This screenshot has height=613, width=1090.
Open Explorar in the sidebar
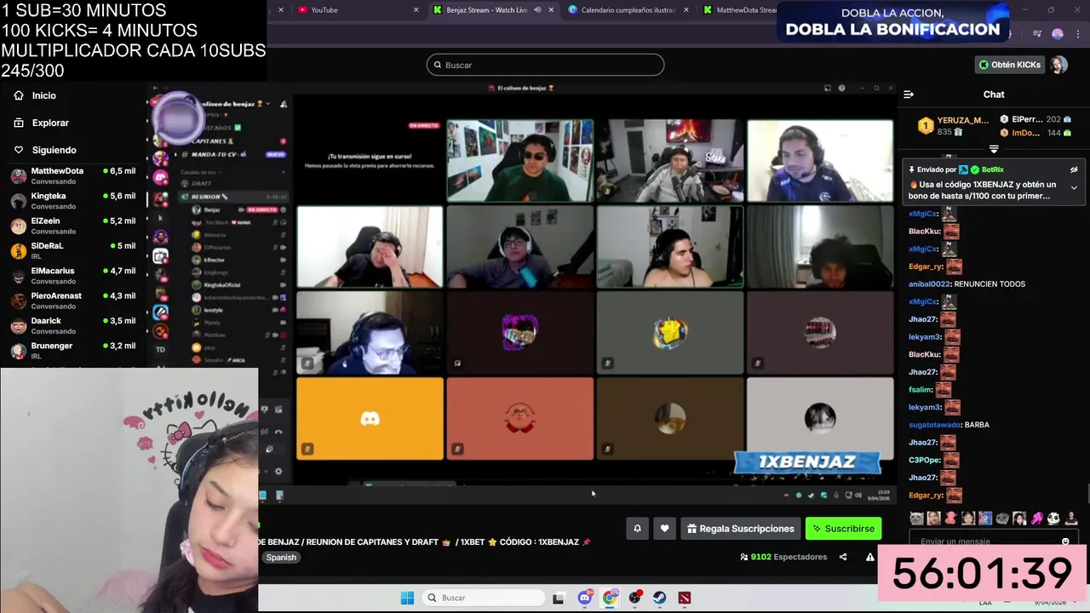point(41,123)
